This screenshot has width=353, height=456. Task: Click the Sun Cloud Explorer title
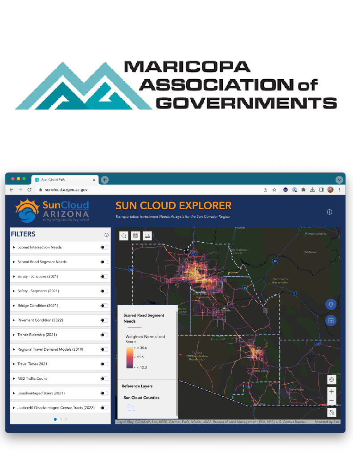click(x=173, y=206)
